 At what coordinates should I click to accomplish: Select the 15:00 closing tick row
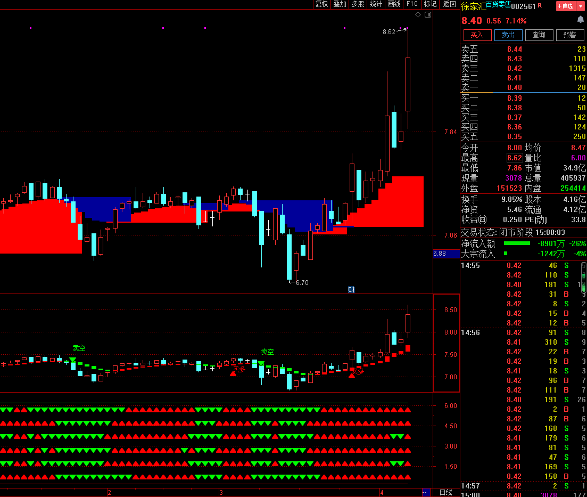[x=523, y=494]
